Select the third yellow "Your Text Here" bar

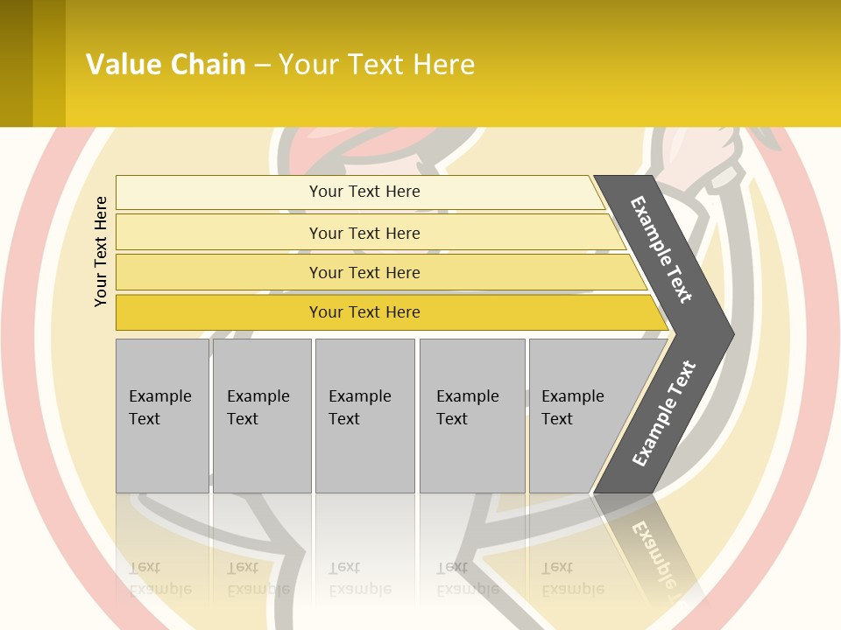click(364, 272)
